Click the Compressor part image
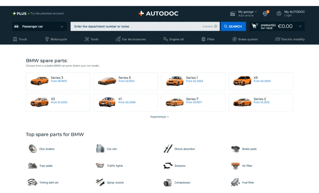Viewport: 319px width, 193px height. (168, 183)
